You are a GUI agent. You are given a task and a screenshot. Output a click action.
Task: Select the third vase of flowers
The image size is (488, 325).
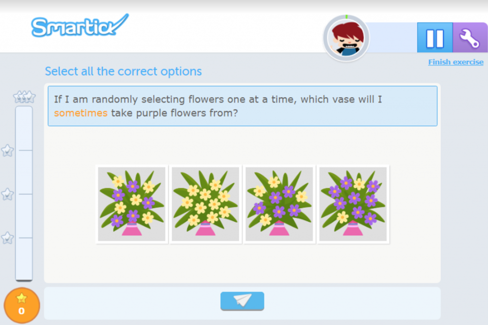tap(279, 204)
